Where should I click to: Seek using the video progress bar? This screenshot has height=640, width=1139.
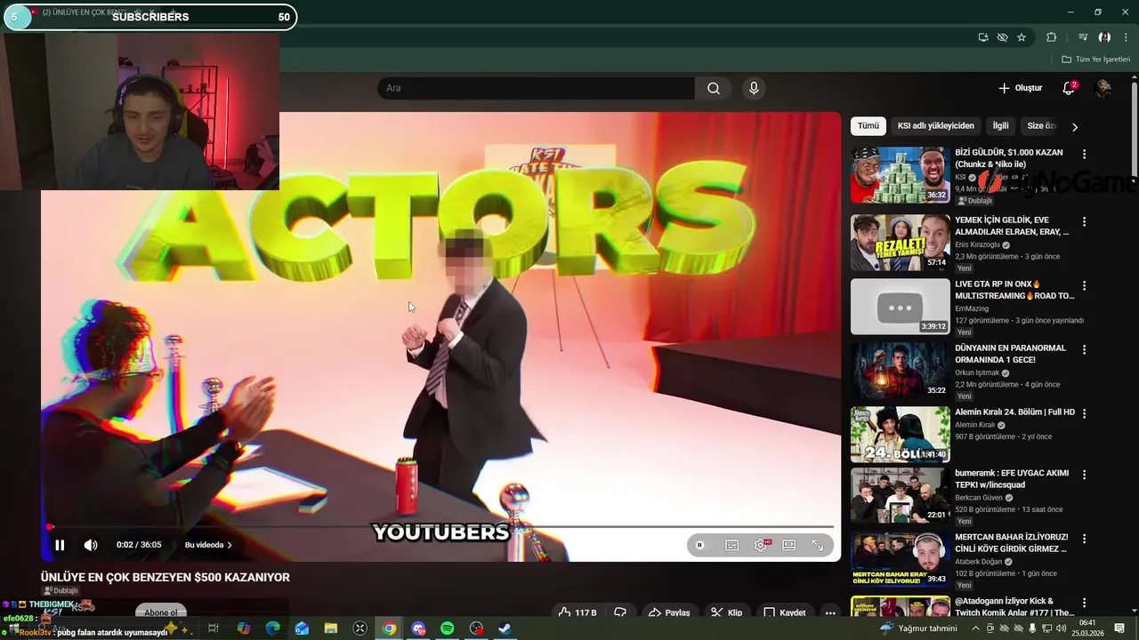[x=440, y=526]
